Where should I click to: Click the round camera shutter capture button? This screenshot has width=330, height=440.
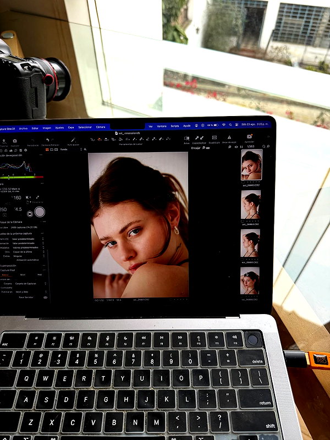(40, 212)
